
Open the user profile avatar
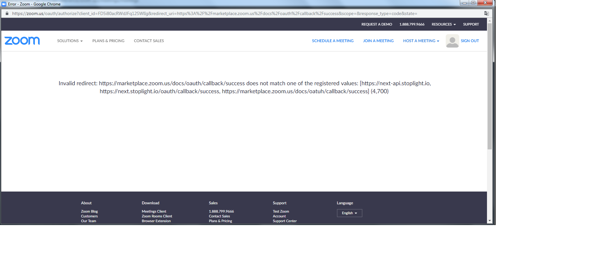[452, 41]
